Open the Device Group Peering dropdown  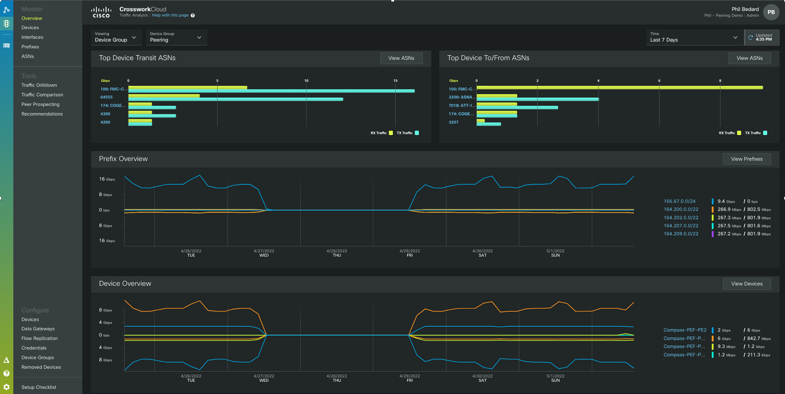[x=176, y=37]
